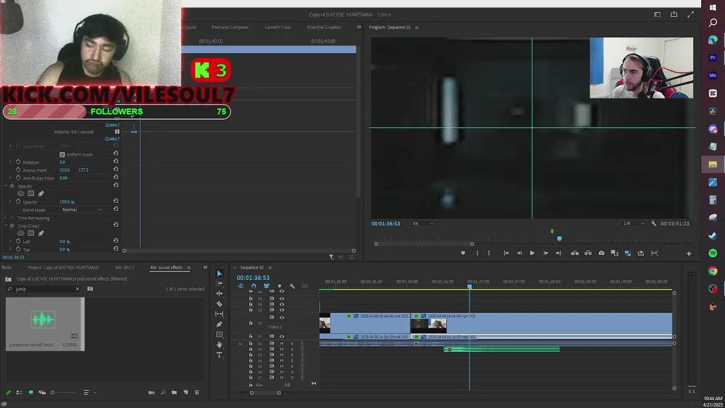Select the Pen tool in the tools panel
This screenshot has width=725, height=408.
tap(219, 324)
